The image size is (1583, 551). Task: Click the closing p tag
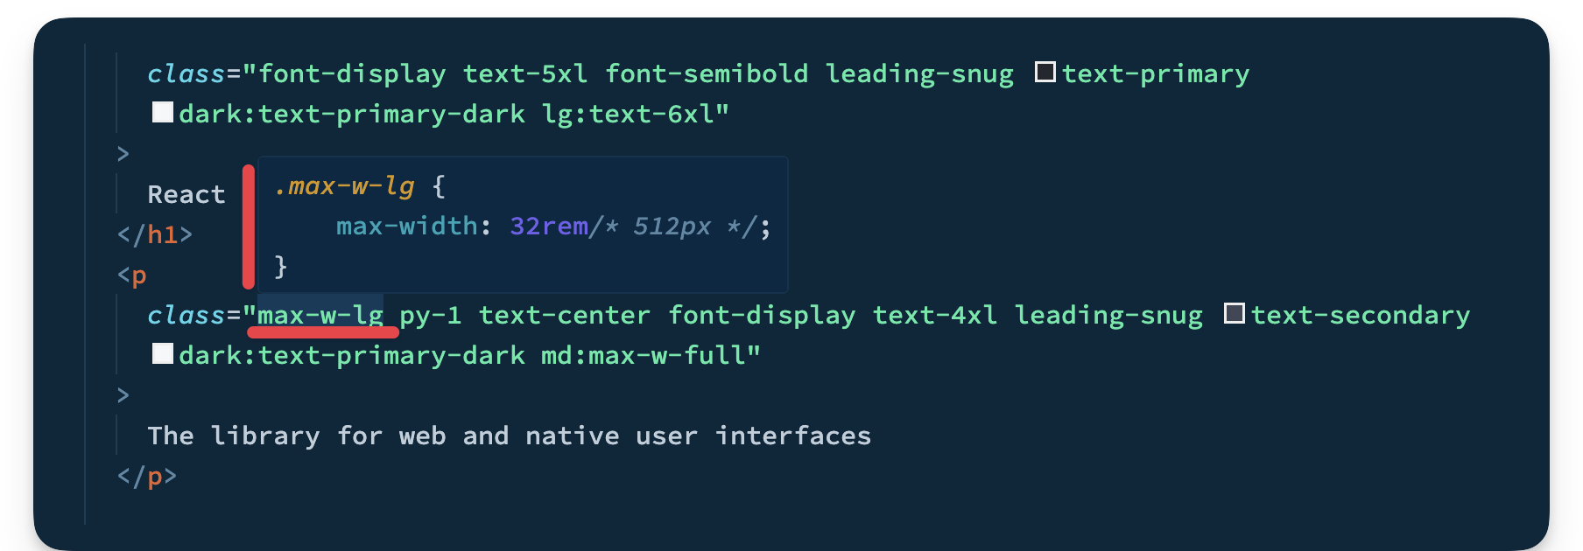[x=147, y=477]
